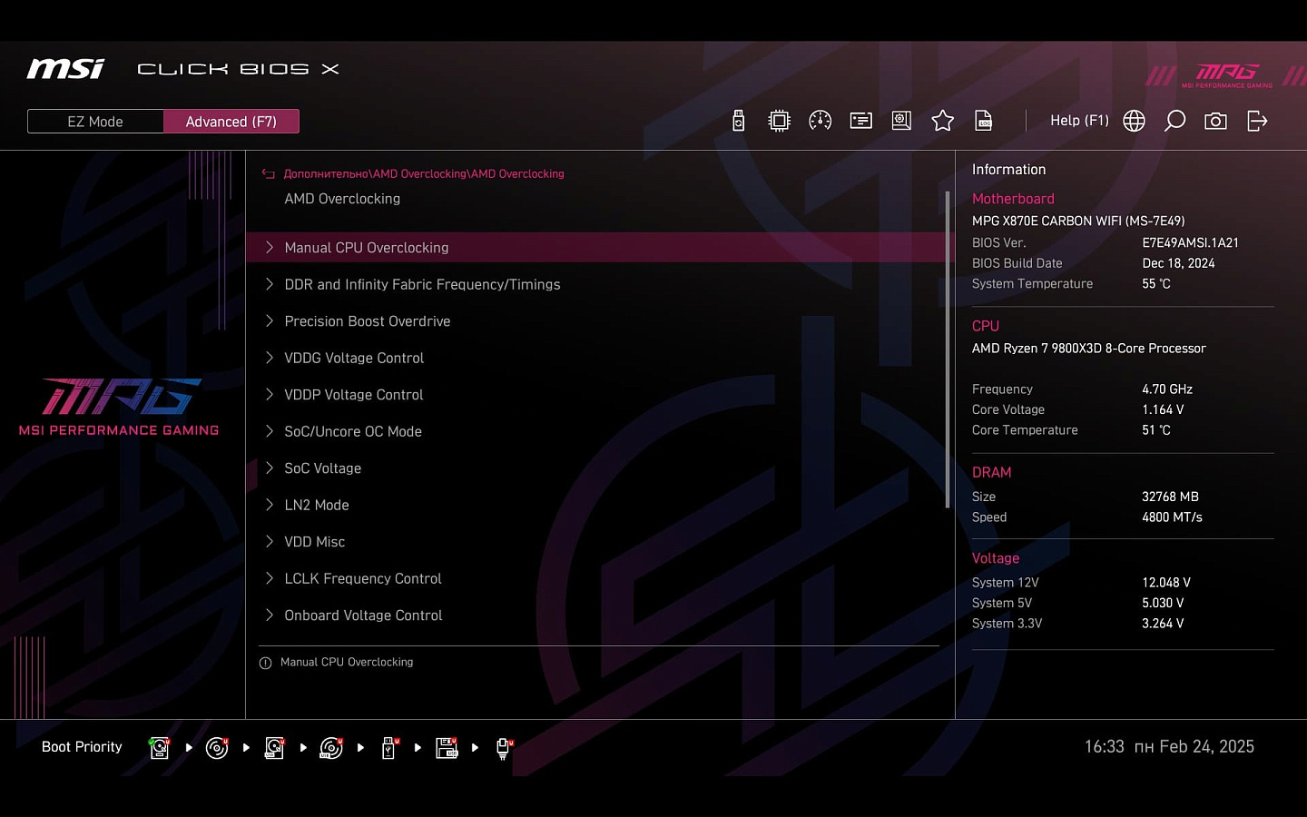Click the 32768 MB DRAM size value
The image size is (1307, 817).
1170,497
